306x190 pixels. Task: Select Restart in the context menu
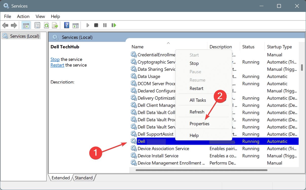point(196,88)
